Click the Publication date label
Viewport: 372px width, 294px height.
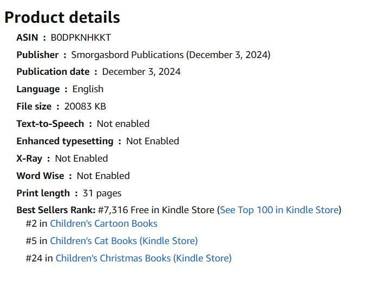(53, 72)
